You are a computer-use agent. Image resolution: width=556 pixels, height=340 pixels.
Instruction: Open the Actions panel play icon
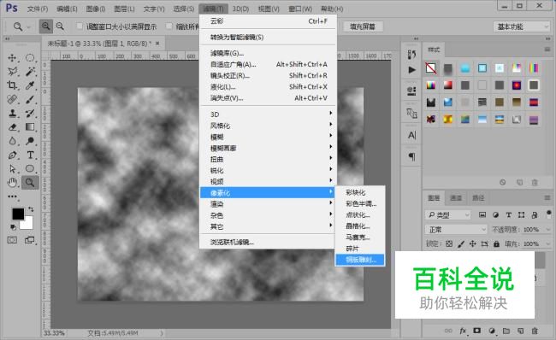[x=411, y=70]
